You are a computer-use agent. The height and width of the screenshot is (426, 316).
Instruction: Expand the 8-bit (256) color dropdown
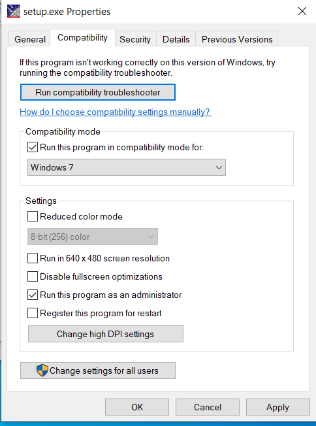click(93, 237)
